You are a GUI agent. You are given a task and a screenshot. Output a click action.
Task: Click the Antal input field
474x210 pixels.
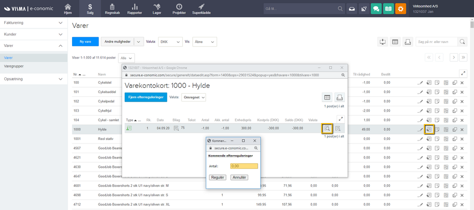tap(244, 166)
